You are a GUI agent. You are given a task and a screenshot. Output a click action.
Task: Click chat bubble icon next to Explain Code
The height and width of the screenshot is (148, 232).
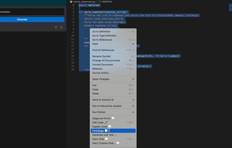tap(110, 126)
